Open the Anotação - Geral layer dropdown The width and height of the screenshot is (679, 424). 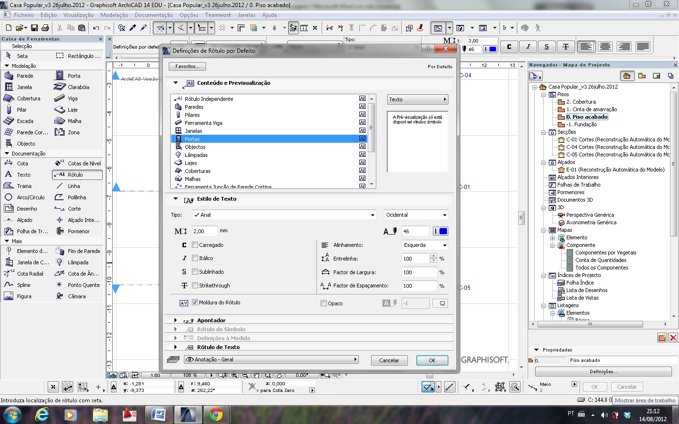point(271,359)
